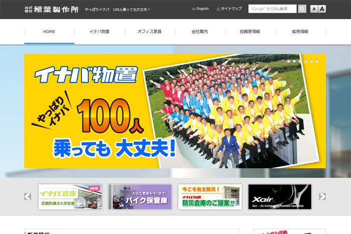Viewport: 351px width, 234px height.
Task: Open the English language link
Action: click(201, 9)
